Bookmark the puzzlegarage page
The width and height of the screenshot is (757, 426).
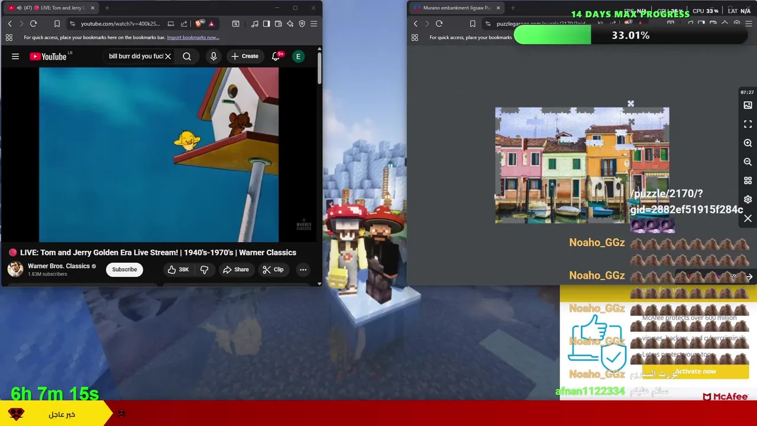[x=473, y=24]
